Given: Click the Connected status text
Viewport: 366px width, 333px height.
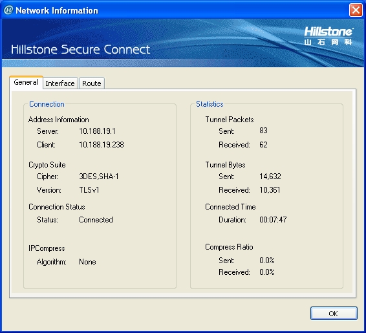Looking at the screenshot, I should (96, 220).
